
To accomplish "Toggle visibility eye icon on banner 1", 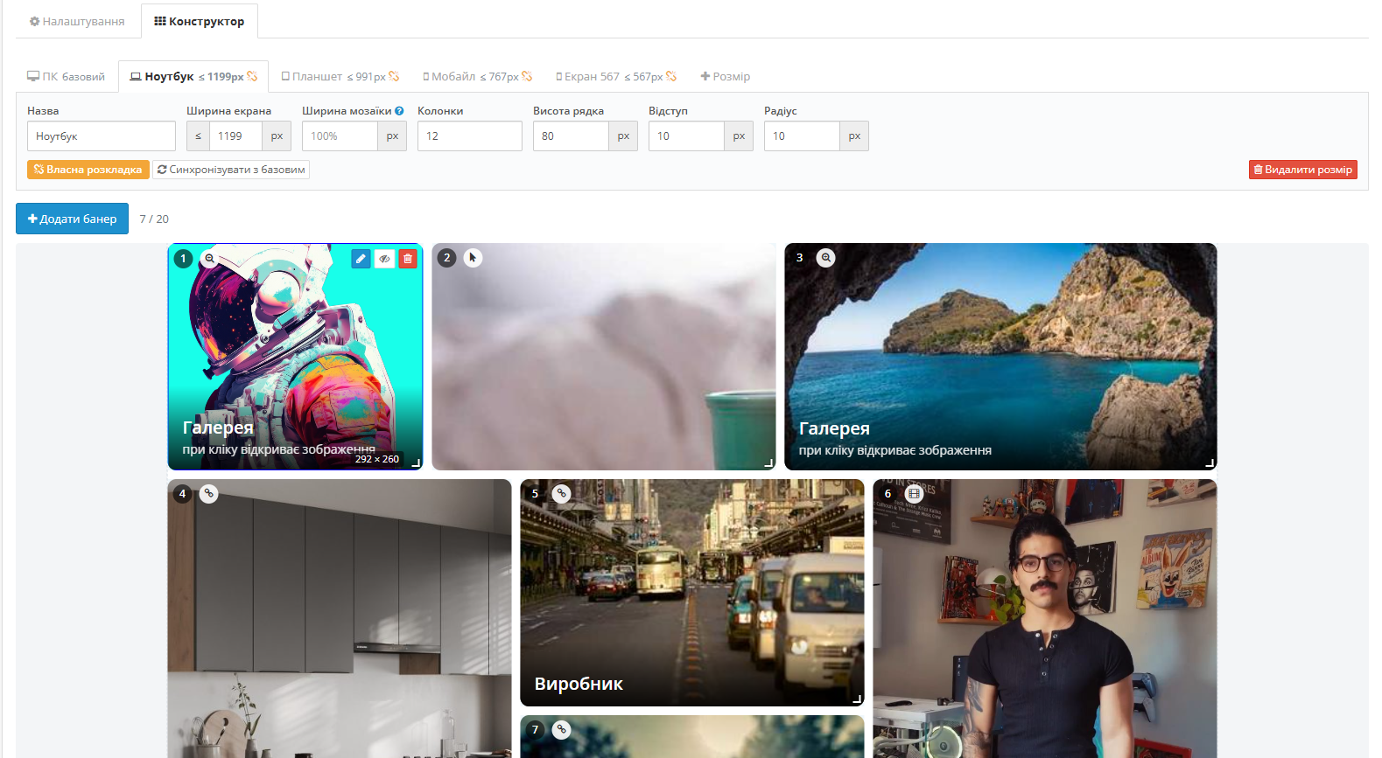I will [384, 259].
